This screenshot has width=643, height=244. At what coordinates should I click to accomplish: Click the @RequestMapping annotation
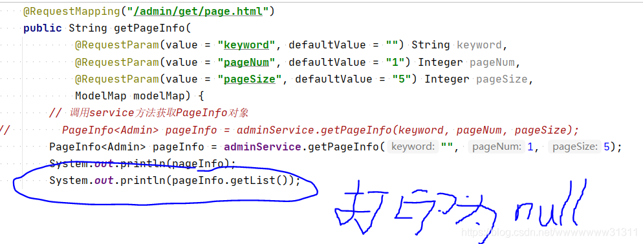click(72, 12)
